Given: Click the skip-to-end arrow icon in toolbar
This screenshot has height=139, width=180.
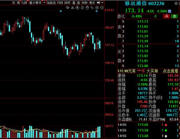Looking at the screenshot, I should tap(98, 3).
